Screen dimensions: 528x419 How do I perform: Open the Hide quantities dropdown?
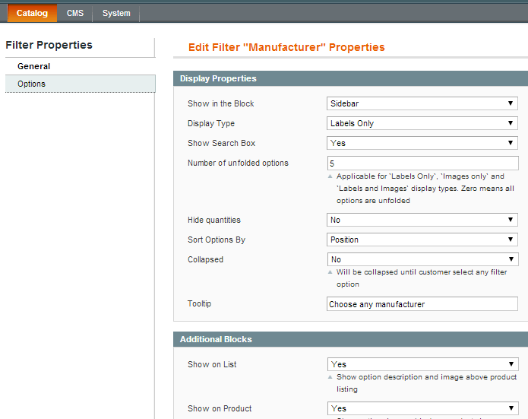click(x=422, y=220)
